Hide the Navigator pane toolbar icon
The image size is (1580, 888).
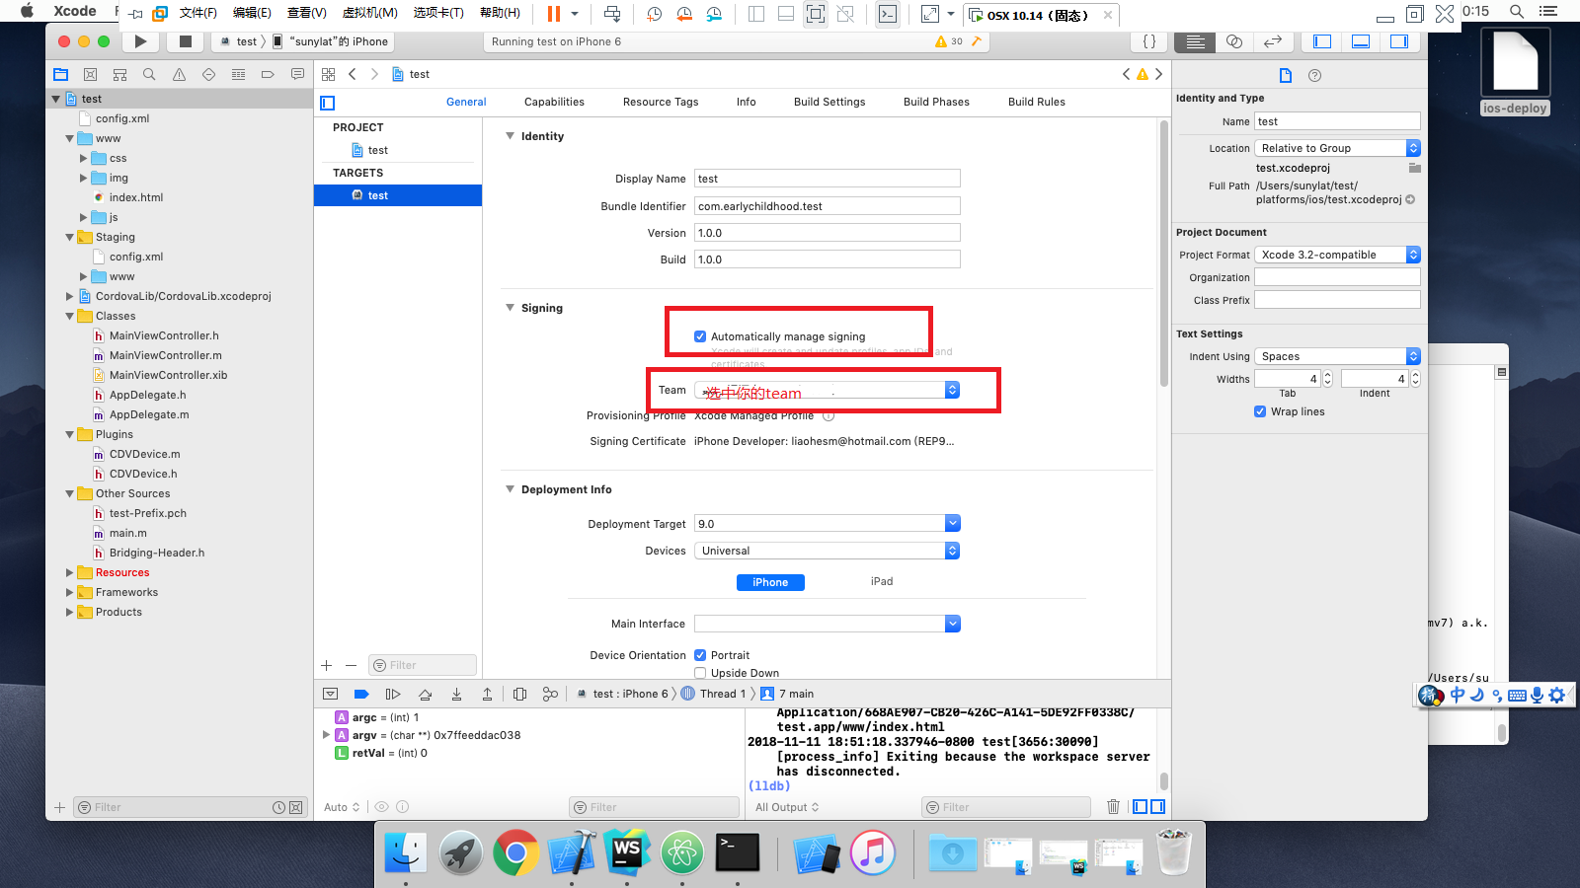click(1322, 41)
